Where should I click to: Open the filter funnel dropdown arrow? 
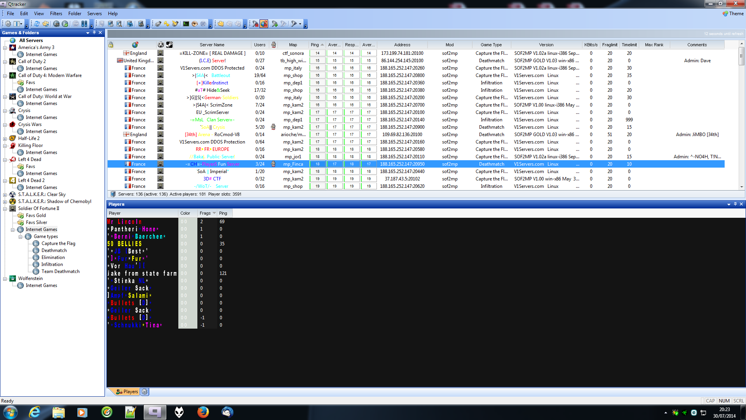point(300,24)
